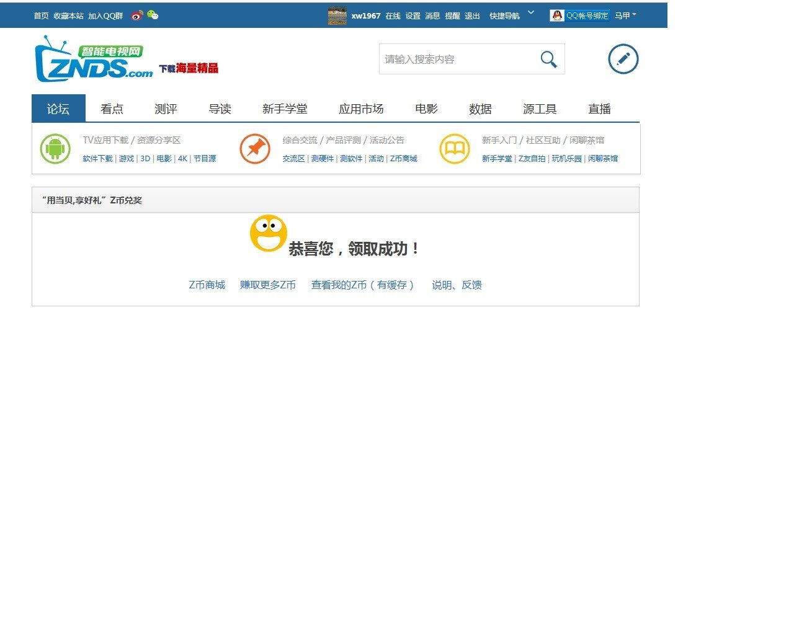The height and width of the screenshot is (635, 794).
Task: Select the 论坛 nav tab
Action: (58, 109)
